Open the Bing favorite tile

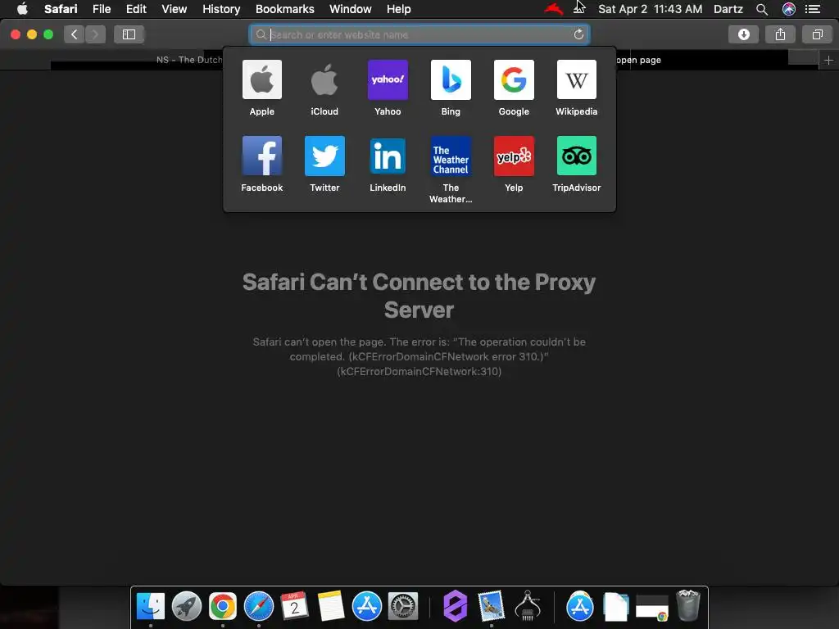[x=451, y=79]
